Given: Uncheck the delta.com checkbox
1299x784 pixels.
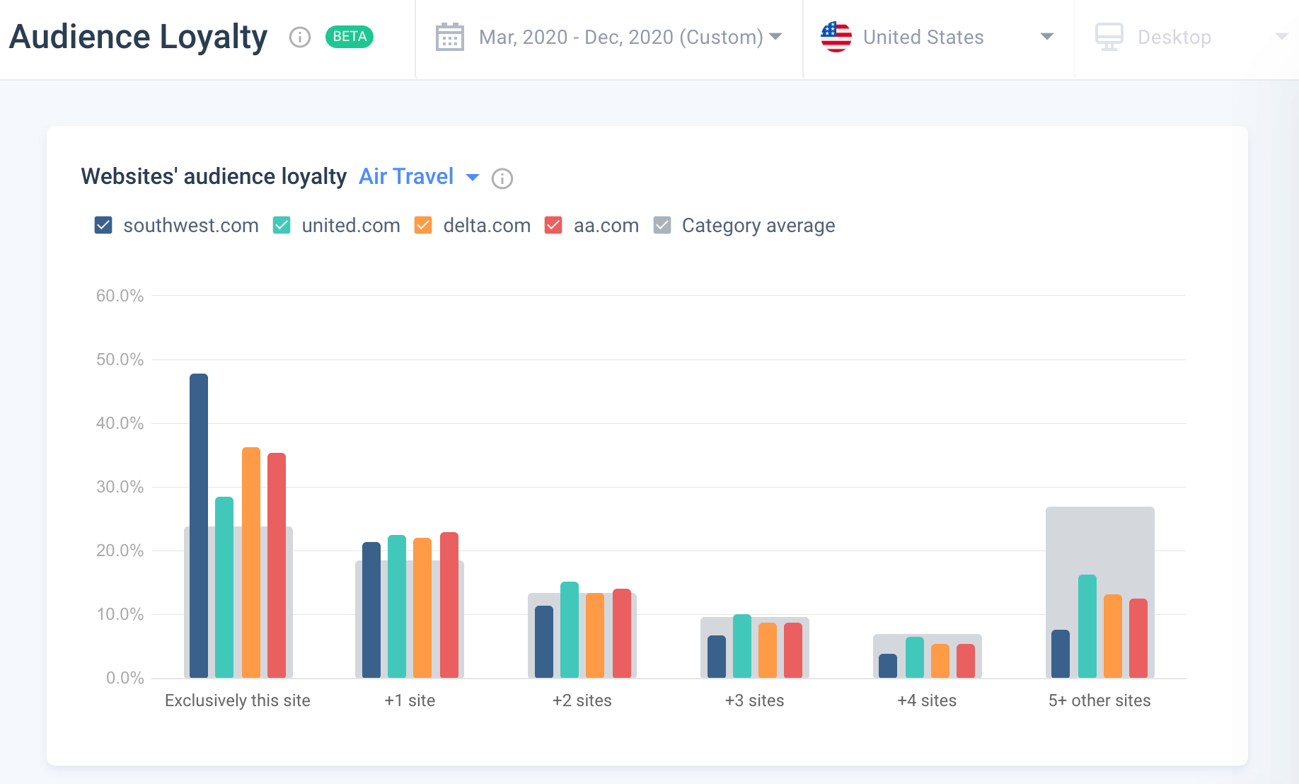Looking at the screenshot, I should pos(423,225).
